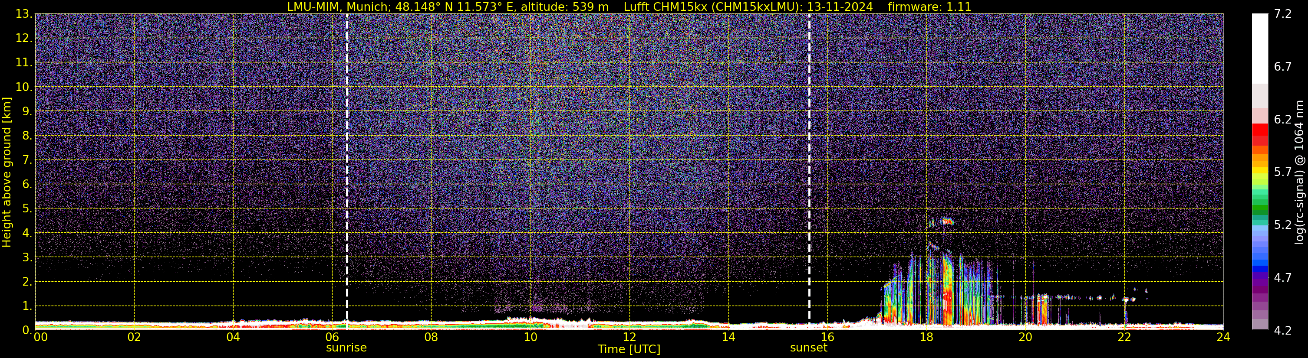The height and width of the screenshot is (358, 1308).
Task: Click the colorbar value '7.2'
Action: pos(1283,14)
